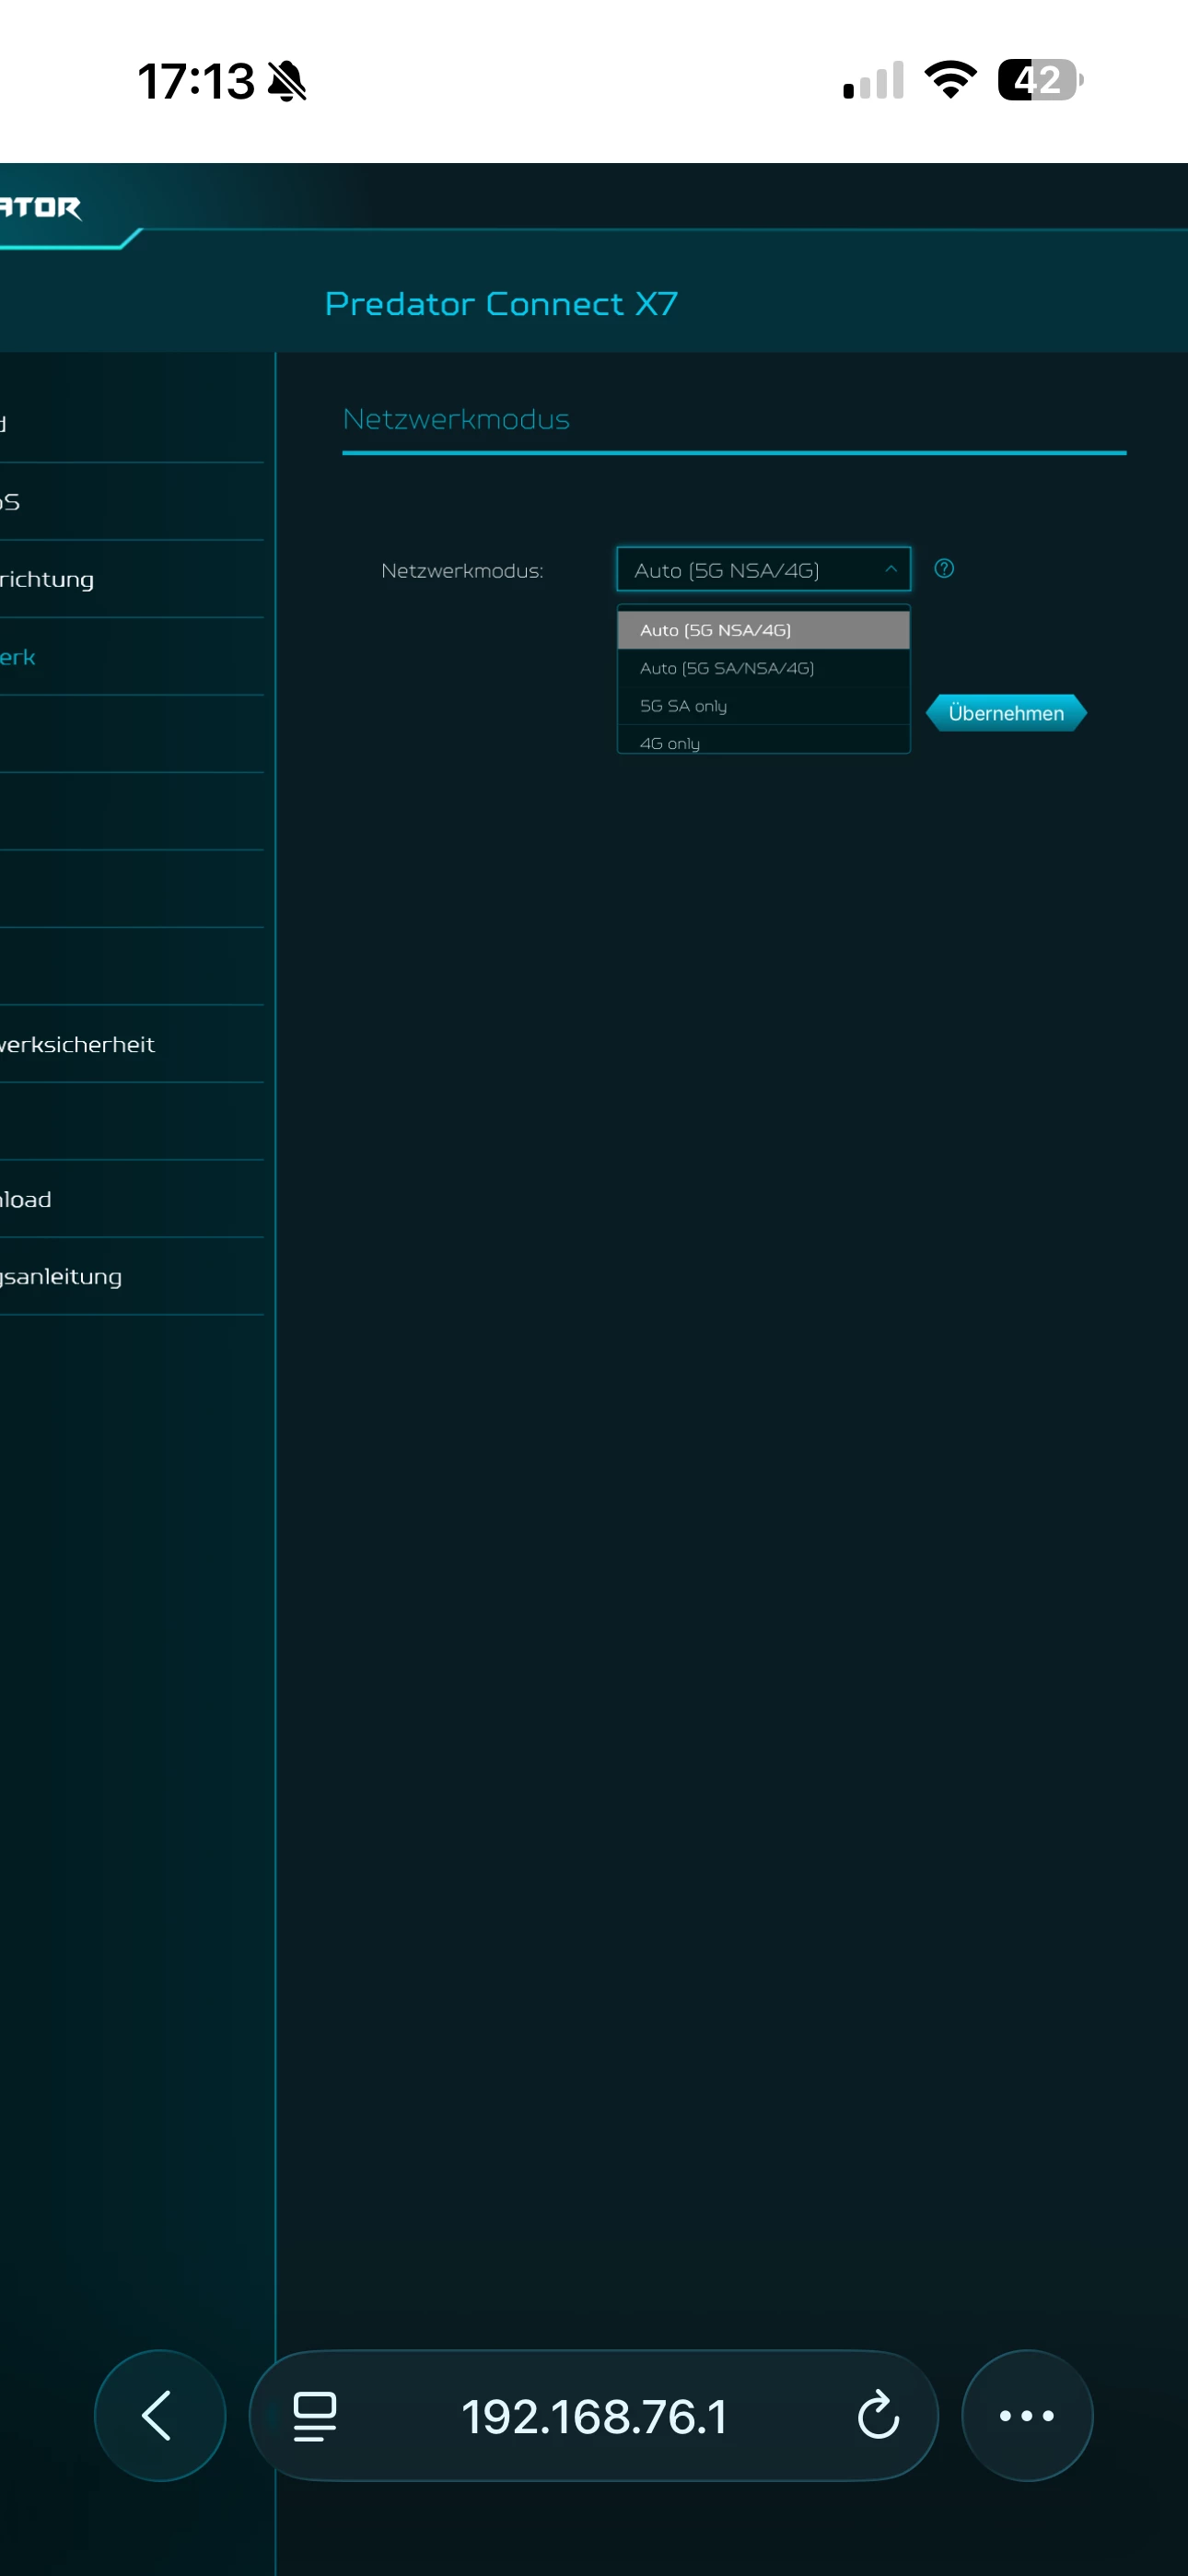Tap the address bar showing 192.168.76.1
This screenshot has width=1188, height=2576.
(x=594, y=2415)
